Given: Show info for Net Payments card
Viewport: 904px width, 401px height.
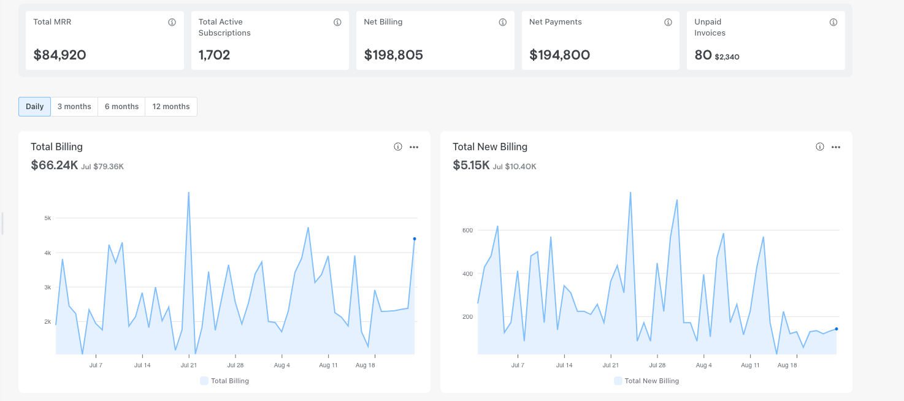Looking at the screenshot, I should click(x=668, y=22).
